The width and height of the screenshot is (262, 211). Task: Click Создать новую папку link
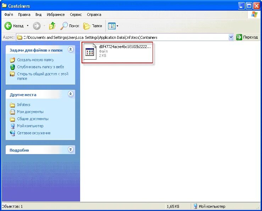point(35,60)
